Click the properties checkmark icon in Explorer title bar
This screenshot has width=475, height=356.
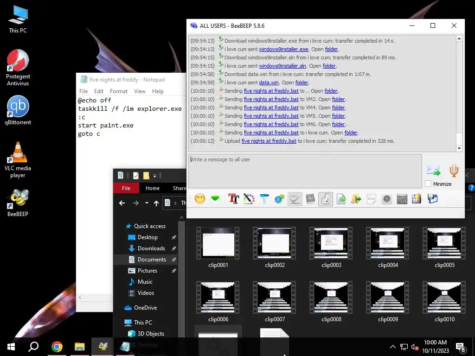[136, 176]
